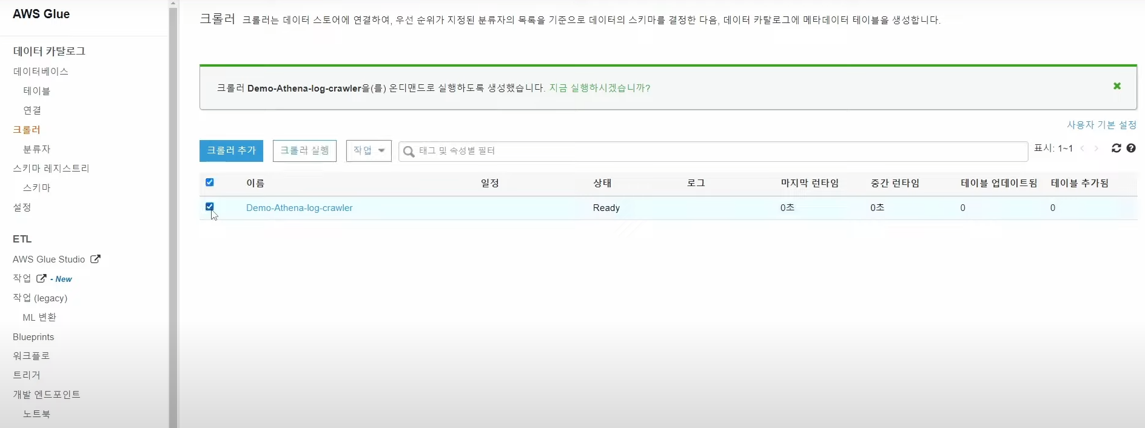Uncheck the Demo-Athena-log-crawler row checkbox
This screenshot has height=428, width=1145.
[x=210, y=207]
